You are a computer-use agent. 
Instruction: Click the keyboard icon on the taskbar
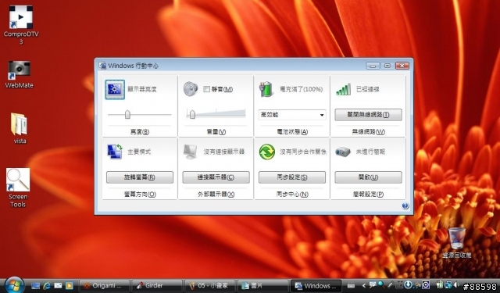coord(351,286)
